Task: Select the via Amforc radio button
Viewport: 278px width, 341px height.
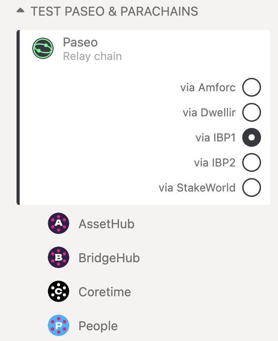Action: [252, 87]
